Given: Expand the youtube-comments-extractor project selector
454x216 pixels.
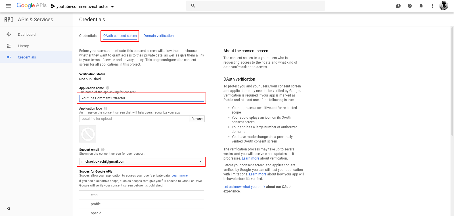Looking at the screenshot, I should (82, 6).
